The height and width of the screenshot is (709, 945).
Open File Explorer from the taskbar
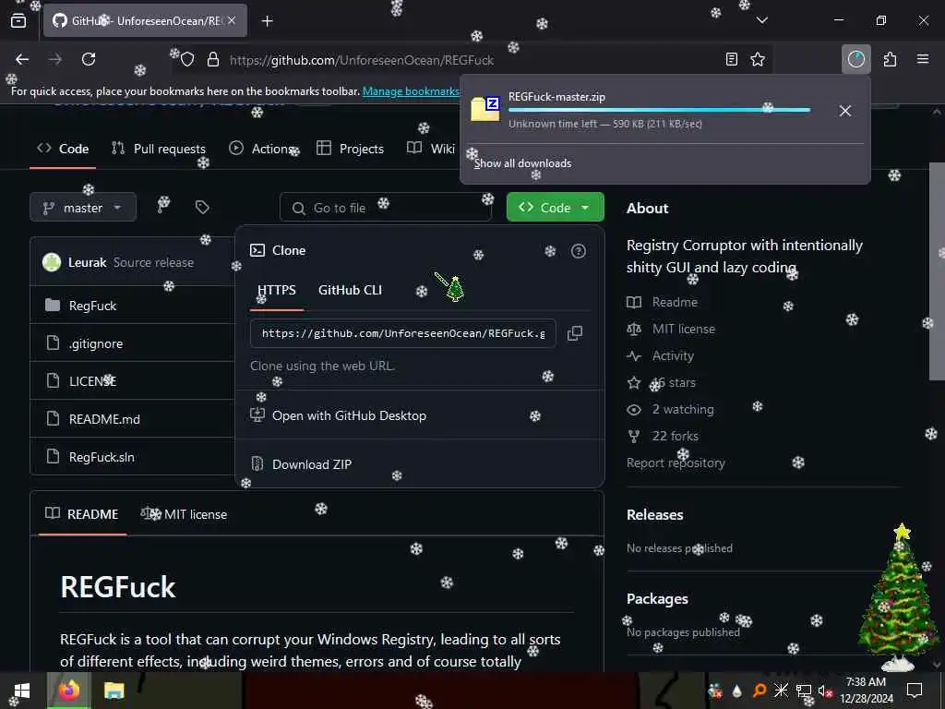(x=114, y=691)
